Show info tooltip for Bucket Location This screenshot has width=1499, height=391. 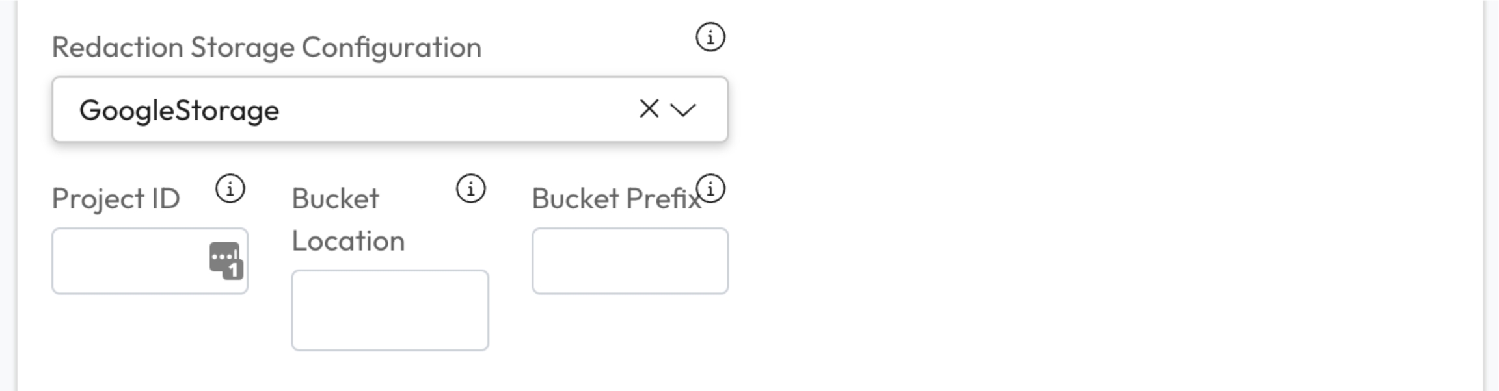tap(470, 189)
